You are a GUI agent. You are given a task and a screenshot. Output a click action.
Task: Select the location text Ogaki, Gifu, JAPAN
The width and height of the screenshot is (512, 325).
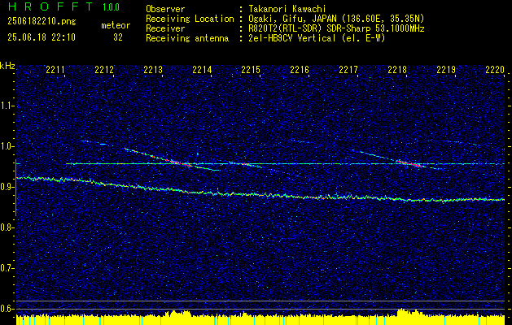(292, 19)
